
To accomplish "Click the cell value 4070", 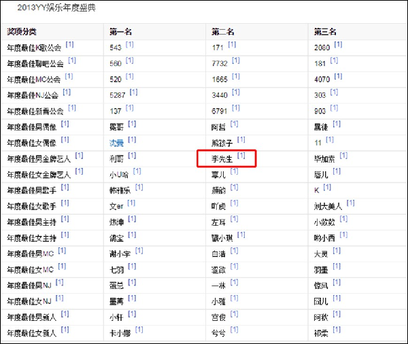I will (322, 80).
